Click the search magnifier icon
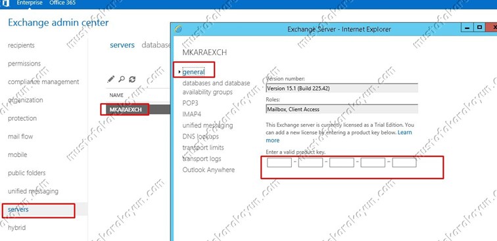The width and height of the screenshot is (497, 241). point(122,79)
